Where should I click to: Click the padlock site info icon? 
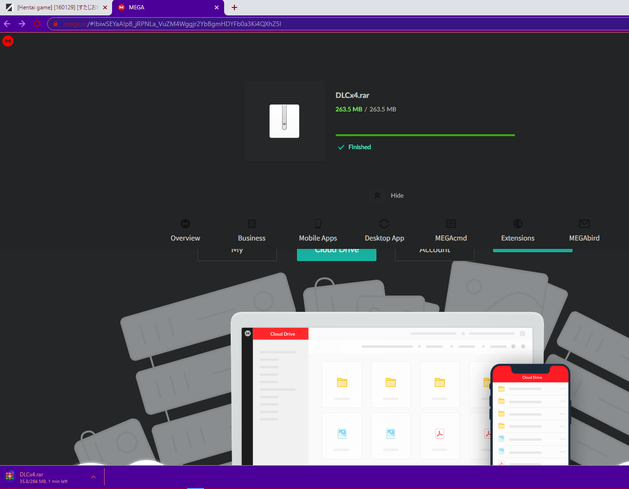point(56,24)
